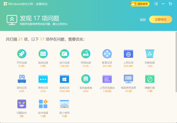Open the 上网浏览痕迹 icon

107,79
